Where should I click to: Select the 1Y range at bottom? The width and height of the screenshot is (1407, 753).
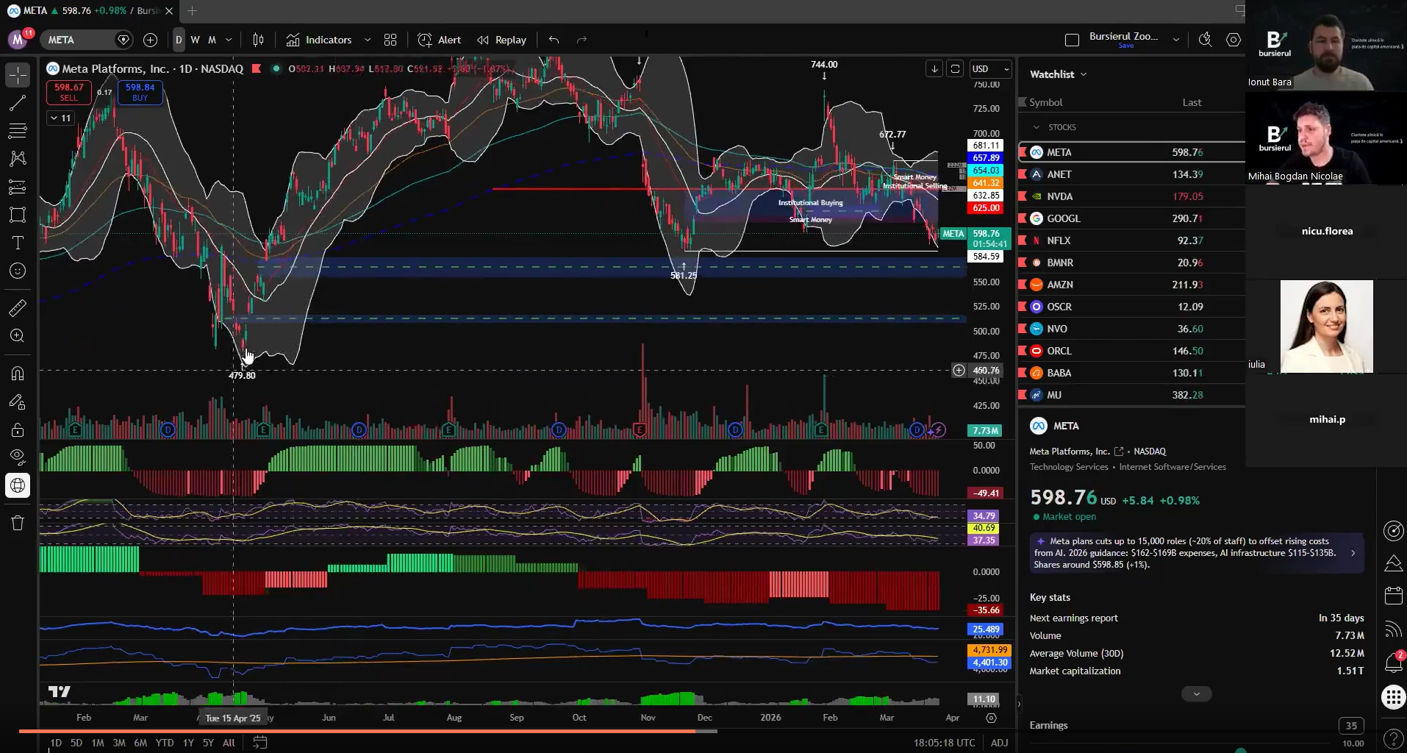[188, 743]
